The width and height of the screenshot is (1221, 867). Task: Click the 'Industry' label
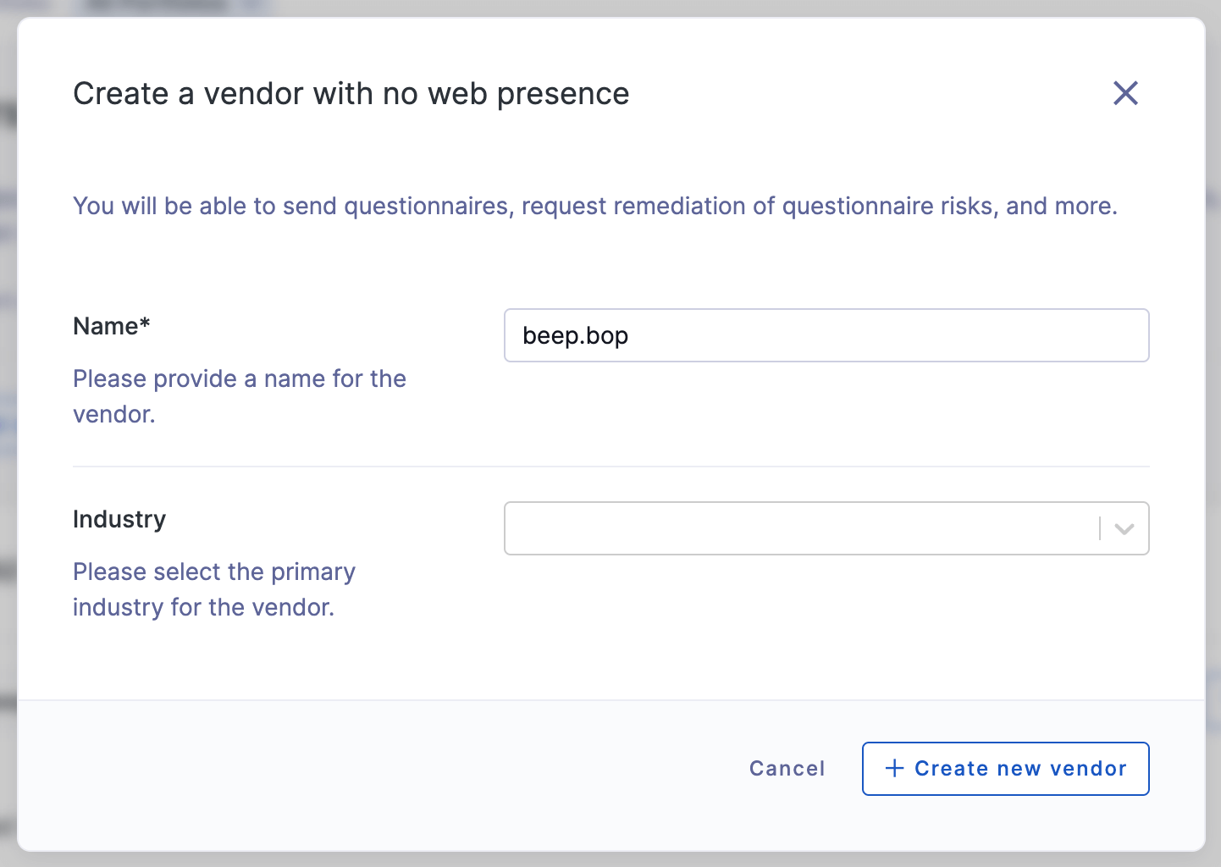tap(119, 519)
